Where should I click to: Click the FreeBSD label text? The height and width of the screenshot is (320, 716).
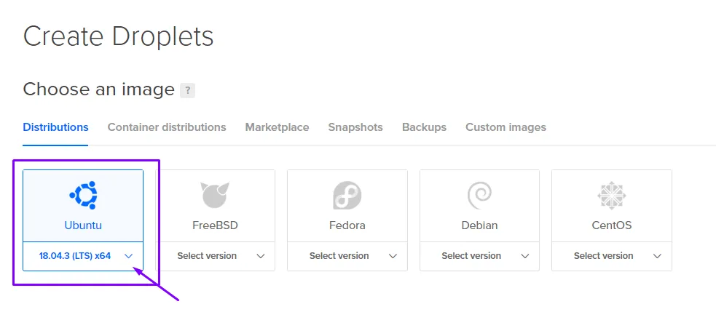click(215, 225)
